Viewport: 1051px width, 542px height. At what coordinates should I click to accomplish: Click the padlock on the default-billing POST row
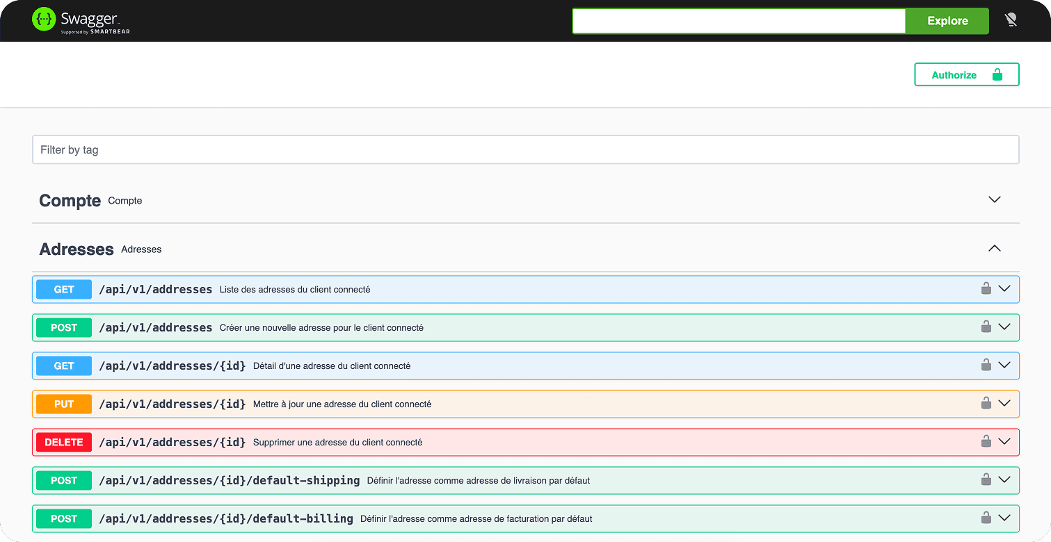pos(986,518)
